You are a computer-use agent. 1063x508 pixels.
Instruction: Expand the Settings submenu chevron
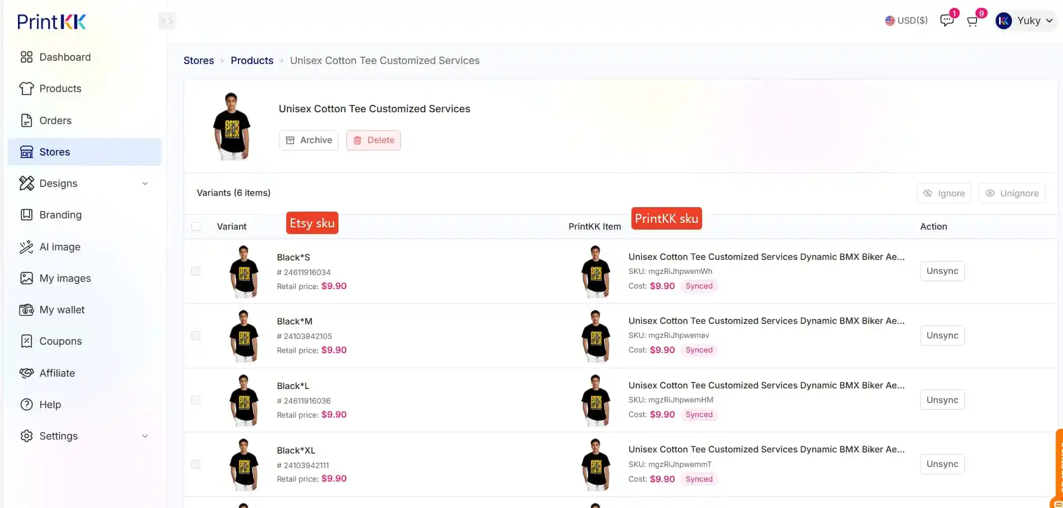(x=145, y=436)
